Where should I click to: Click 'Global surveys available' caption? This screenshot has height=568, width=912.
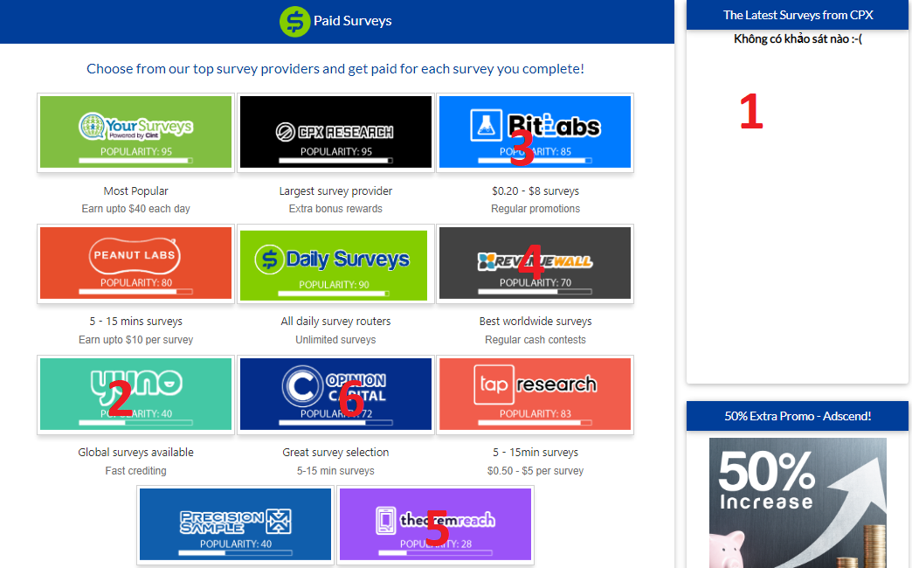[135, 452]
